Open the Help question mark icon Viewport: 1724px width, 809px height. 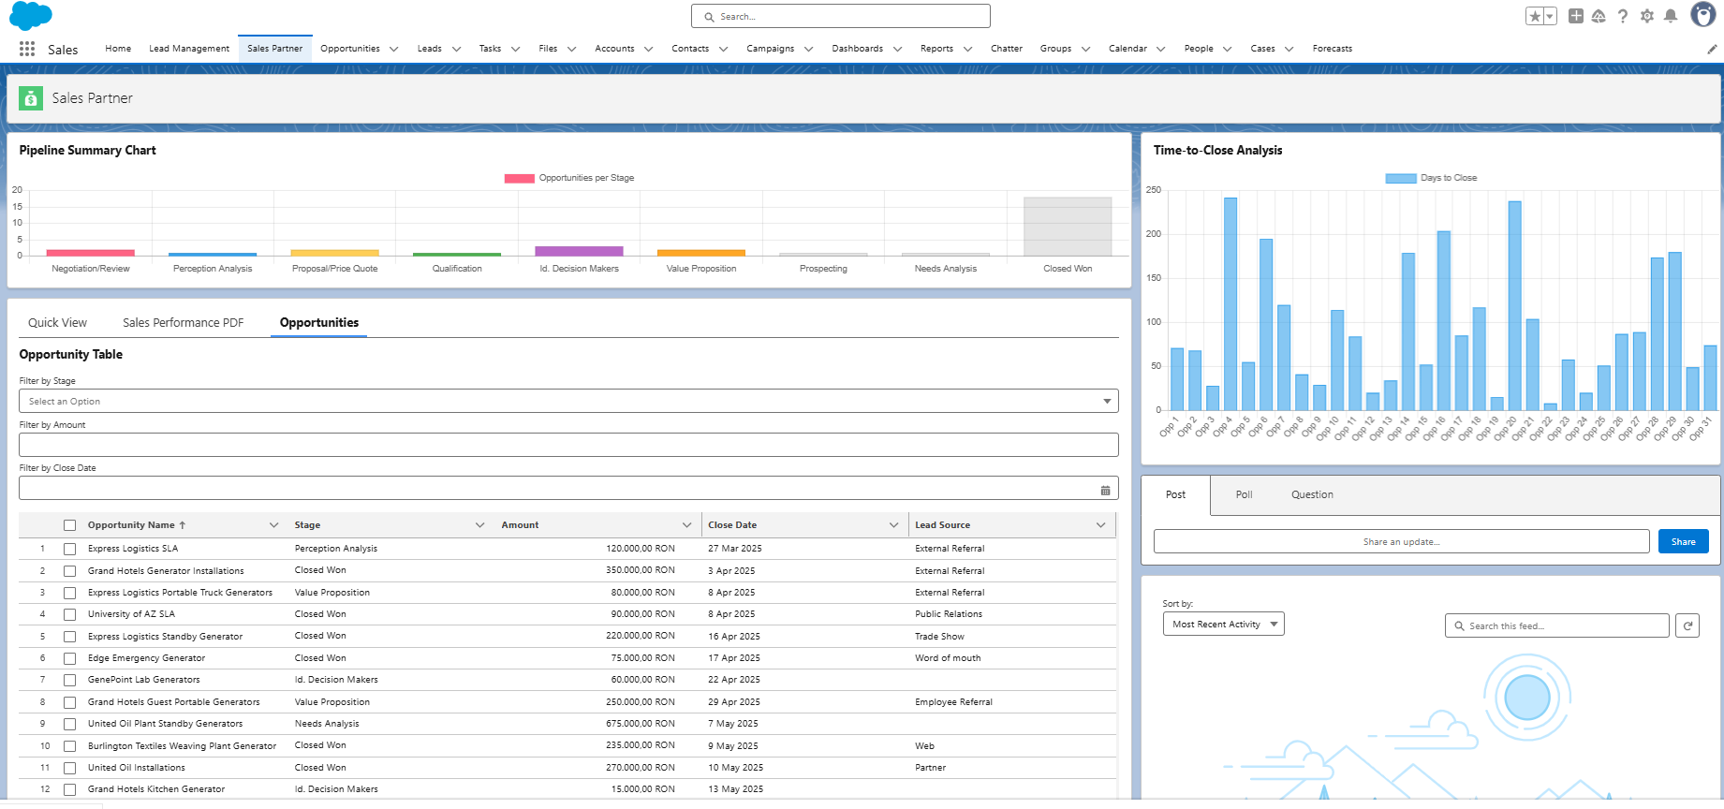pyautogui.click(x=1623, y=16)
